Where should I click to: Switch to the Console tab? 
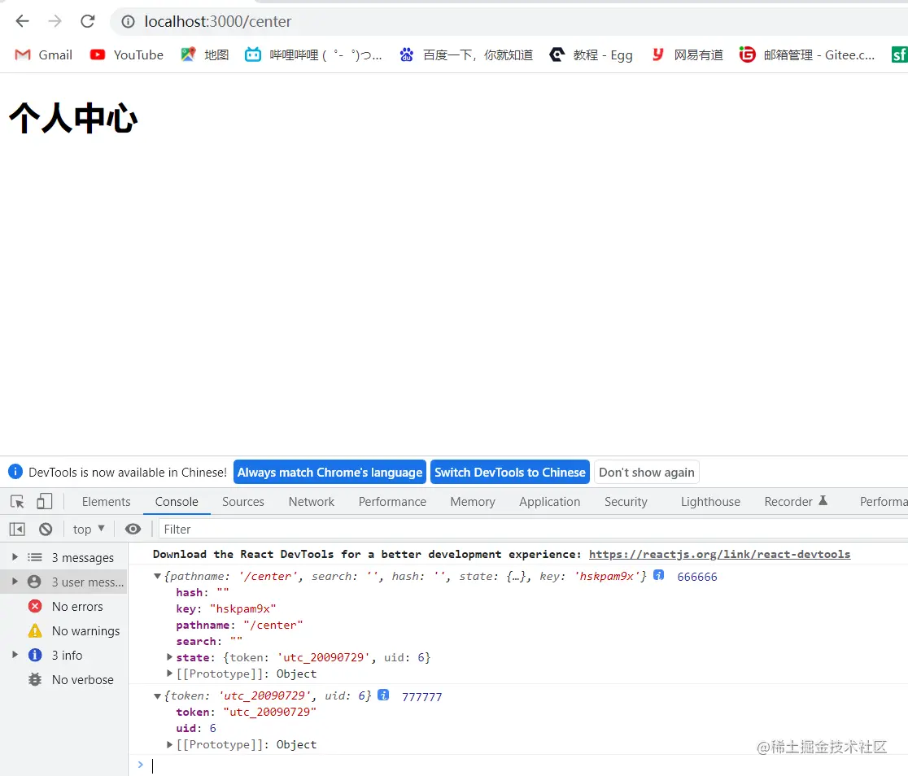point(177,502)
